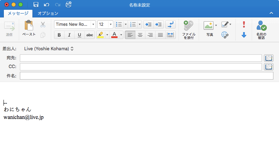This screenshot has height=157, width=279.
Task: Expand the bullet style dropdown arrow
Action: 126,24
